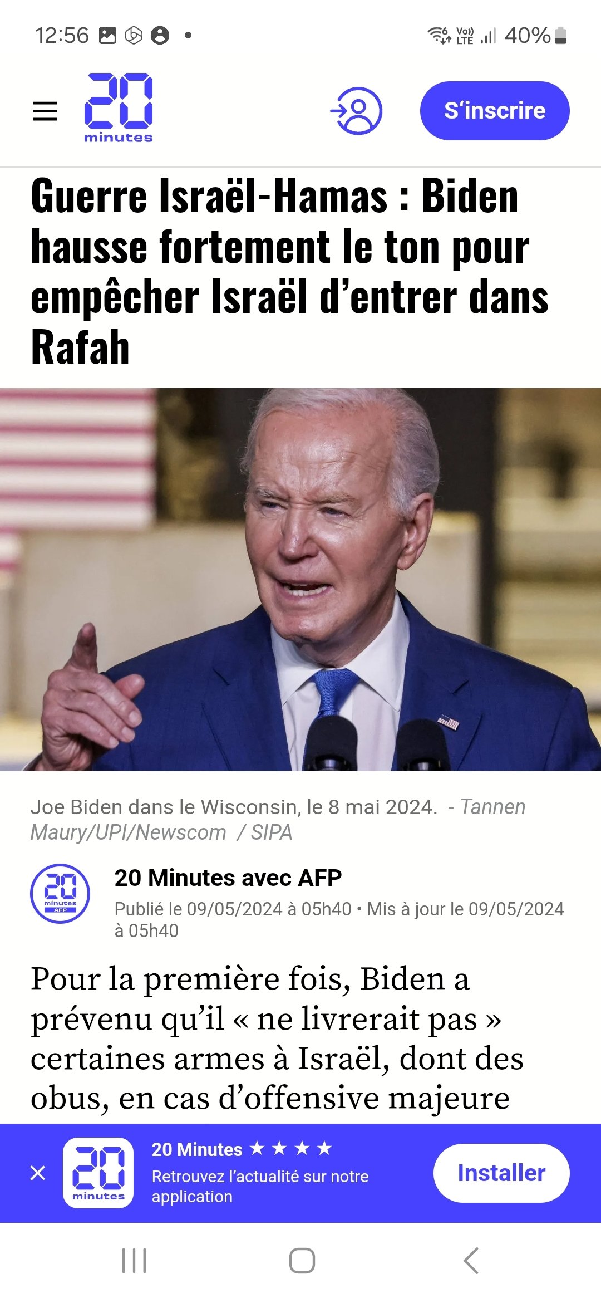This screenshot has height=1303, width=601.
Task: Tap the 20 Minutes AFP author avatar
Action: tap(60, 893)
